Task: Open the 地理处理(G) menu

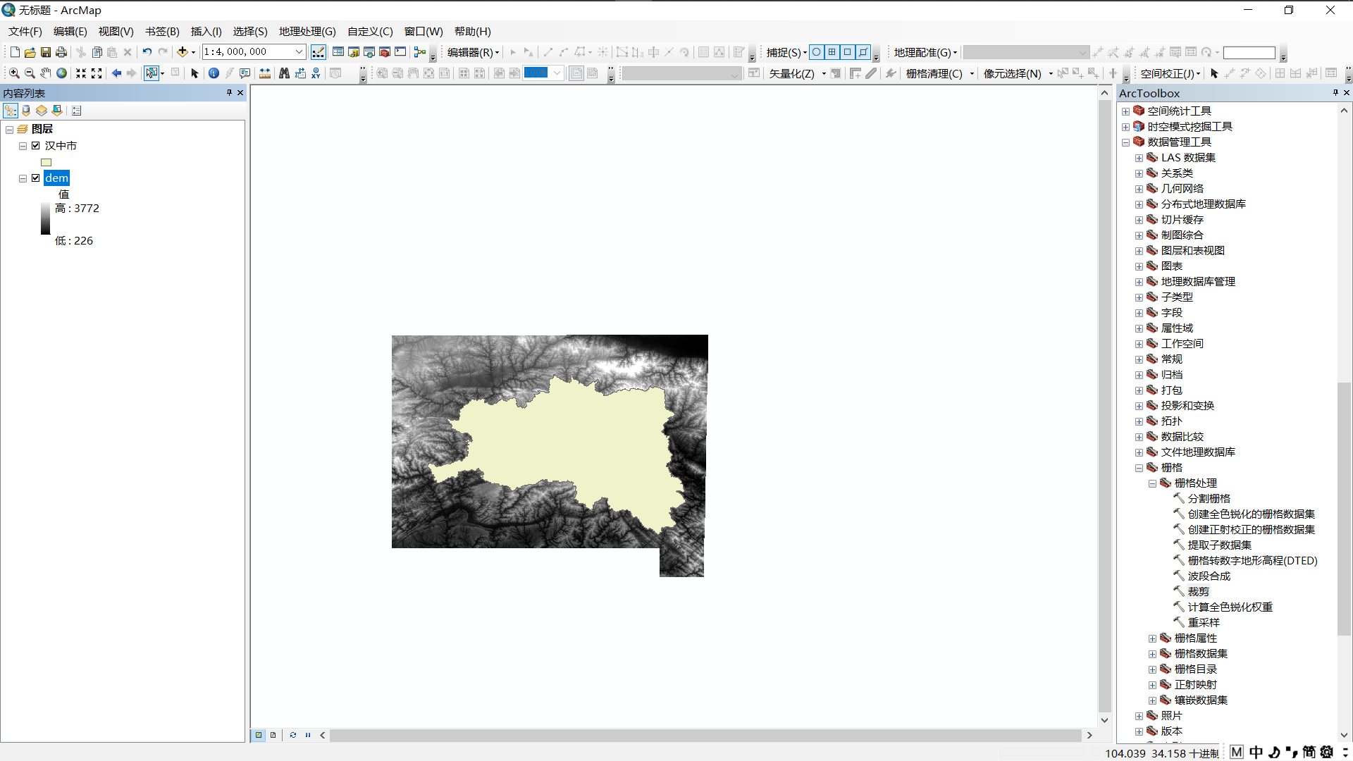Action: [x=307, y=32]
